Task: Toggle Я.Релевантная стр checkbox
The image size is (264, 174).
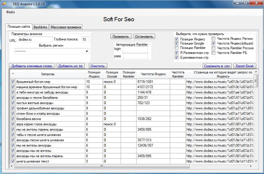Action: tap(176, 53)
